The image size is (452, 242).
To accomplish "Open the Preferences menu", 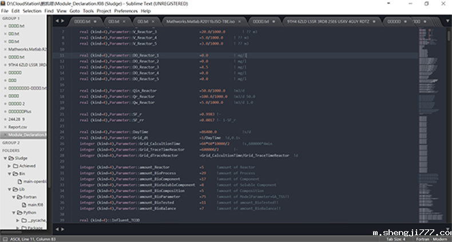I will [125, 11].
